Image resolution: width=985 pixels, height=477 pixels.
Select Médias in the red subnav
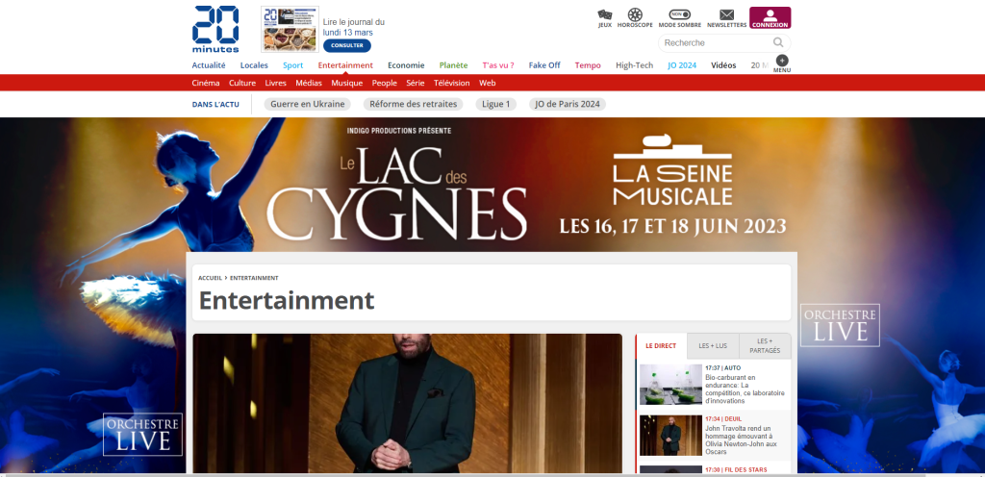309,83
